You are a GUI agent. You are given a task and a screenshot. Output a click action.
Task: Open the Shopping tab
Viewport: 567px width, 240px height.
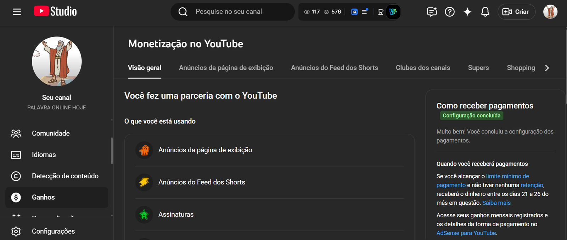click(521, 68)
